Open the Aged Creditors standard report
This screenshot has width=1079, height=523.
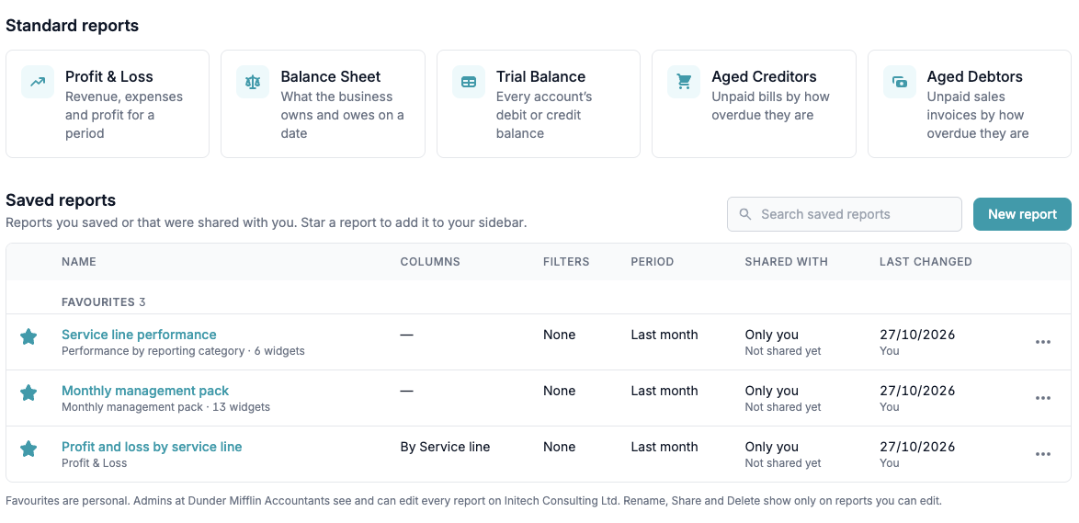pos(754,104)
